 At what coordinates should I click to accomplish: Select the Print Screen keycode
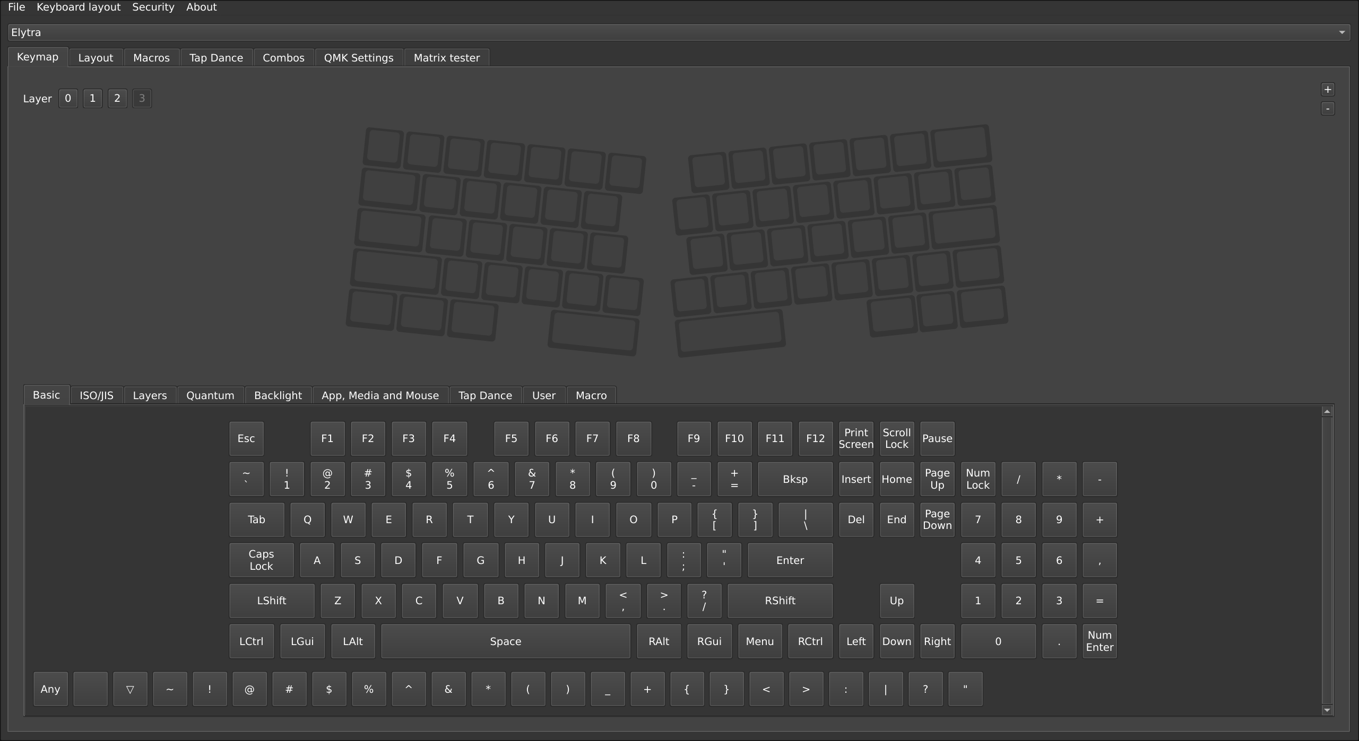(x=855, y=438)
